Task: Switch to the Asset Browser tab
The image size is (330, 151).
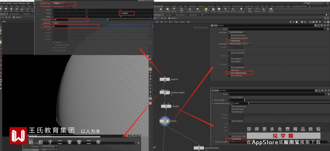Action: (x=193, y=15)
